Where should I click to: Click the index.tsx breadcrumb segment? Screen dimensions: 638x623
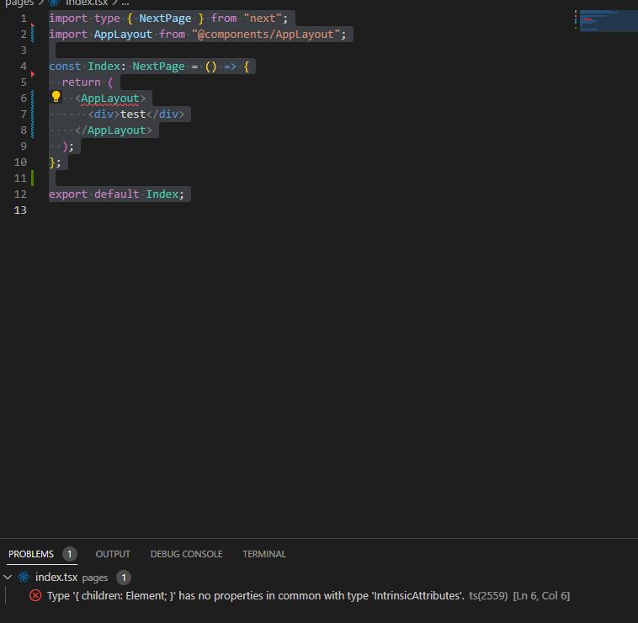(x=87, y=3)
